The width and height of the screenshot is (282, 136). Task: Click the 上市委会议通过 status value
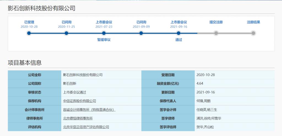(75, 92)
